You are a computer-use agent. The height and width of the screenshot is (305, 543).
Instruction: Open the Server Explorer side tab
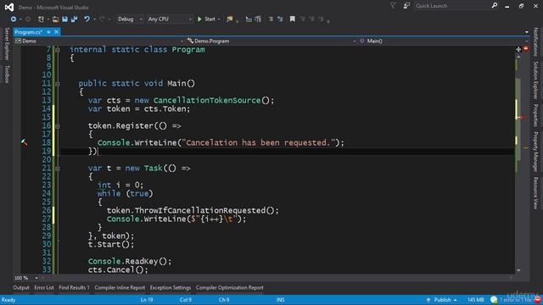(x=7, y=44)
